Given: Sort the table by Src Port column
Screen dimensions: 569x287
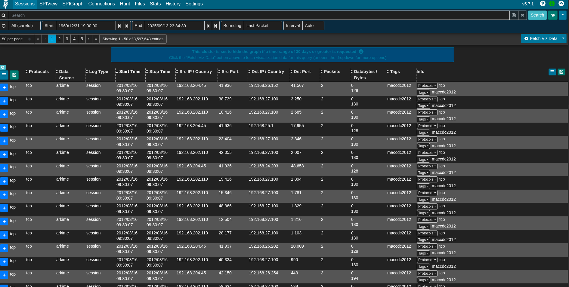Looking at the screenshot, I should click(x=230, y=72).
